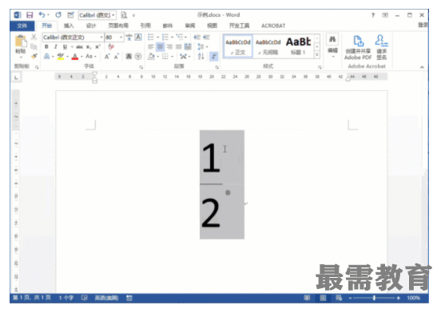437x309 pixels.
Task: Open the Editing group dropdown
Action: click(332, 46)
